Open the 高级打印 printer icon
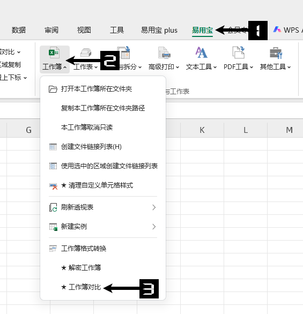This screenshot has height=314, width=303. coord(164,53)
